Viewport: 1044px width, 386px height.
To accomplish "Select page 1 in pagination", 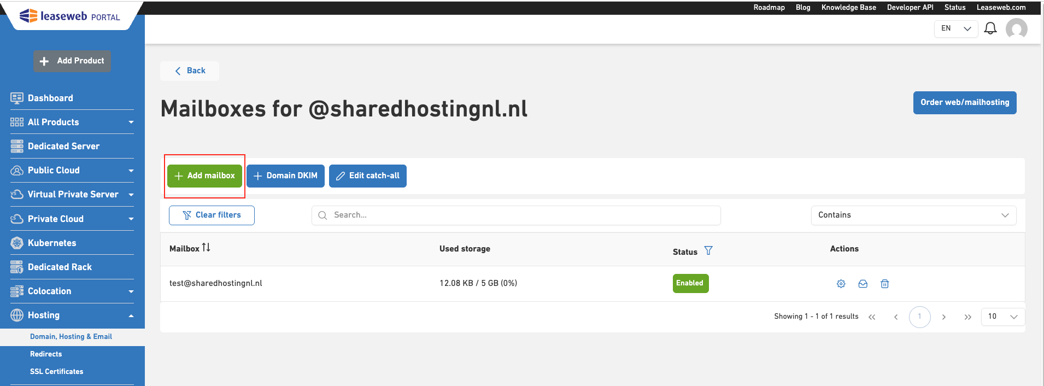I will click(x=920, y=317).
